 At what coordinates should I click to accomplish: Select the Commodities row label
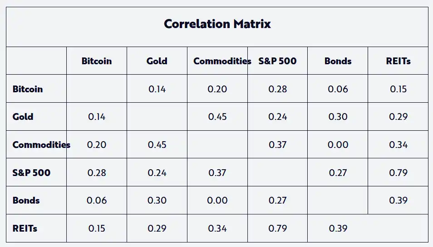coord(41,145)
